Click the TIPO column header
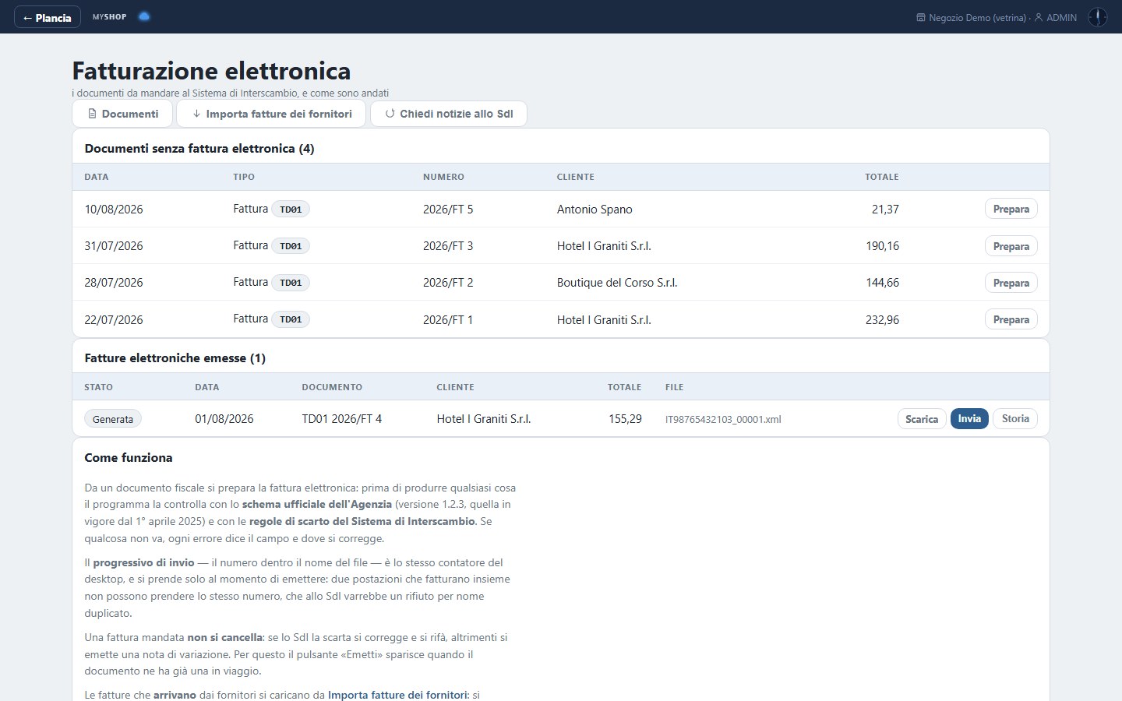The width and height of the screenshot is (1122, 701). (x=244, y=177)
